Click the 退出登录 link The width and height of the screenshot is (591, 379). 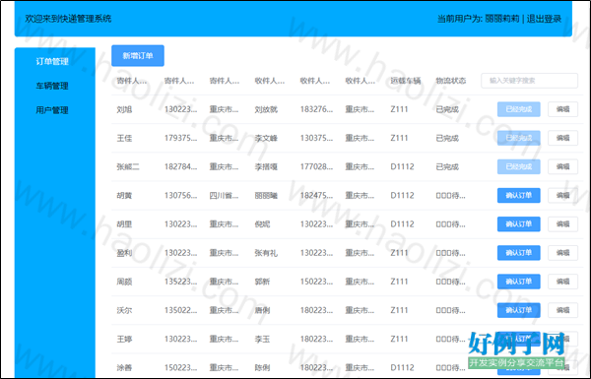click(x=544, y=19)
